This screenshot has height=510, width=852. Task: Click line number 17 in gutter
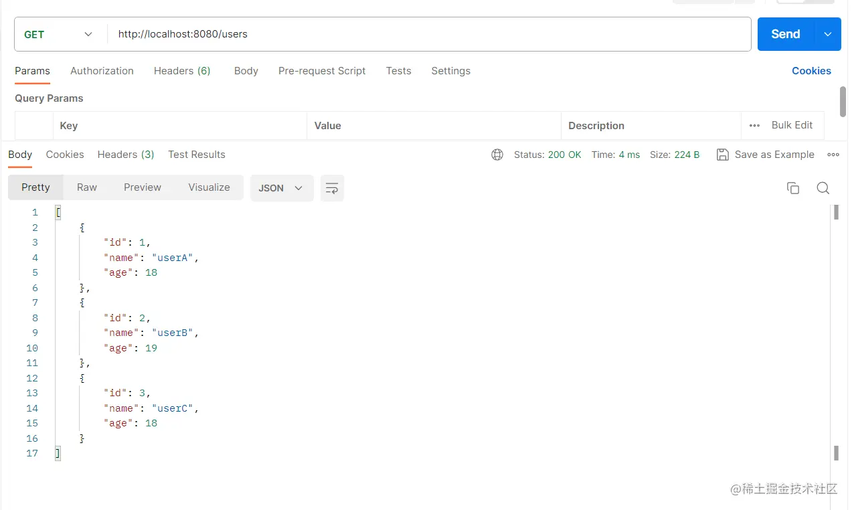coord(32,453)
